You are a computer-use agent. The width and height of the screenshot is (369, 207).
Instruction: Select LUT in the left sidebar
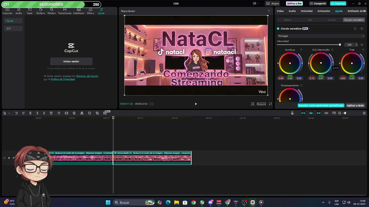(13, 28)
